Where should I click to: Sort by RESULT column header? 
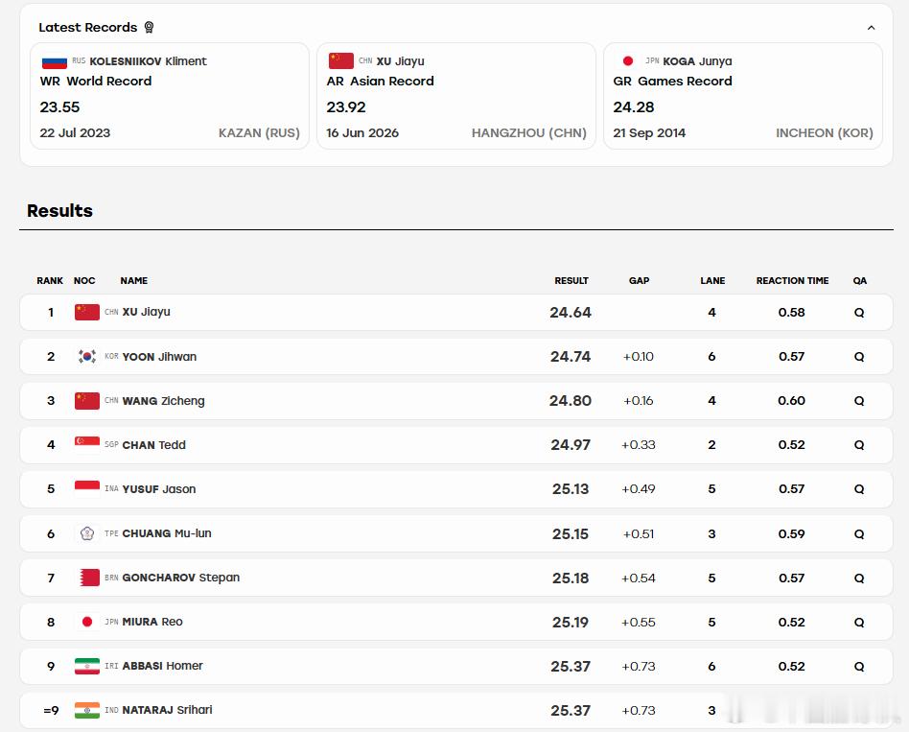tap(571, 281)
